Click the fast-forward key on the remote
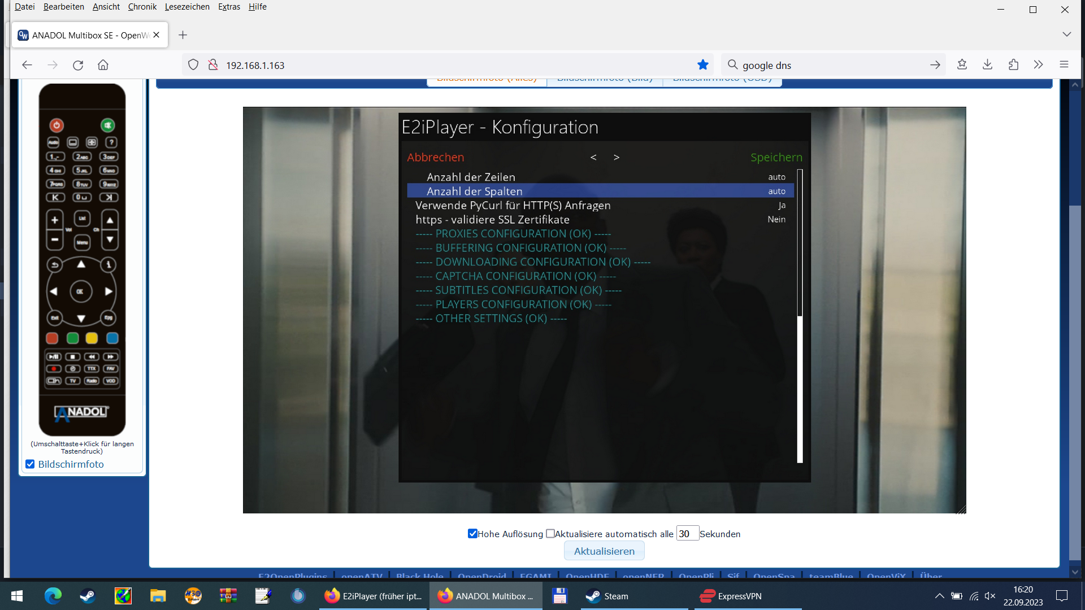1085x610 pixels. point(111,357)
